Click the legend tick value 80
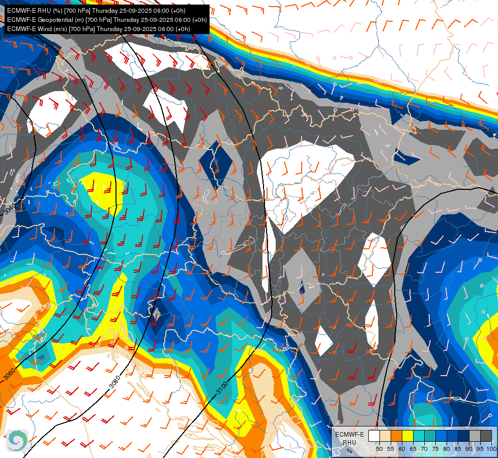The height and width of the screenshot is (458, 498). pyautogui.click(x=447, y=449)
